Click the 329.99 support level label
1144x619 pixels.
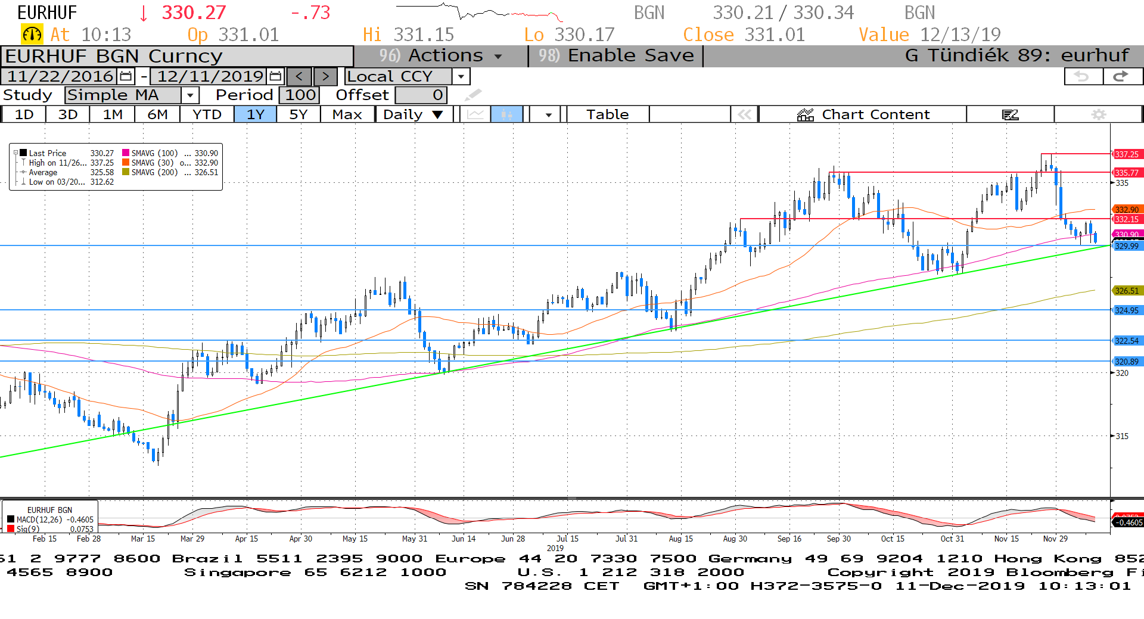coord(1127,246)
